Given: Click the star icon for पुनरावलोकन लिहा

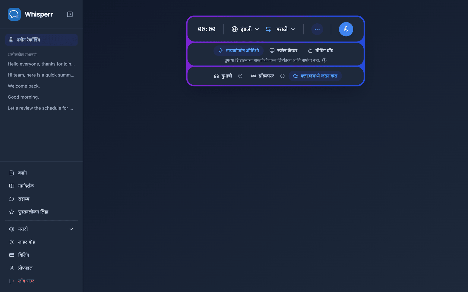Looking at the screenshot, I should (12, 212).
